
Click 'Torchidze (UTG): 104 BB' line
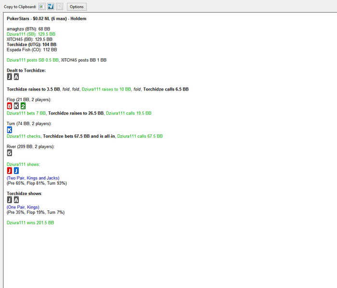(x=31, y=44)
